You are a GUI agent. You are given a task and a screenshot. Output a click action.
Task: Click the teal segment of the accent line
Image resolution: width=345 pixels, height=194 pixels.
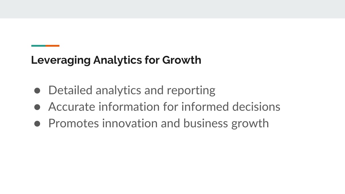(38, 46)
